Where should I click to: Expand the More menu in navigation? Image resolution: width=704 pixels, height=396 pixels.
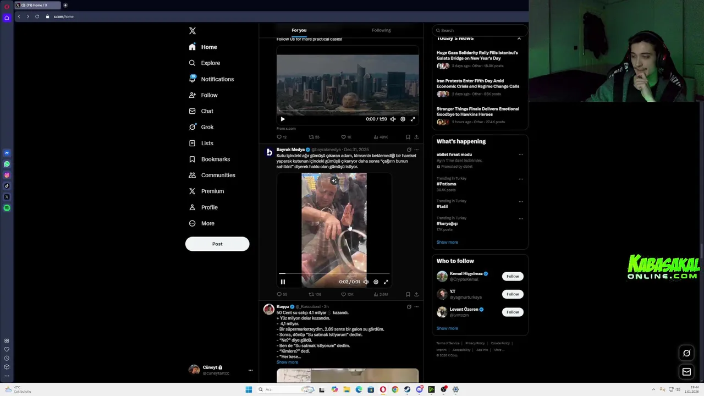pyautogui.click(x=201, y=223)
